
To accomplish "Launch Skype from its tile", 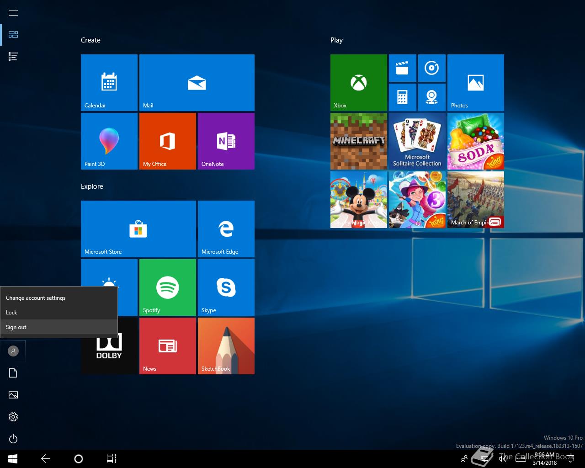I will point(226,287).
